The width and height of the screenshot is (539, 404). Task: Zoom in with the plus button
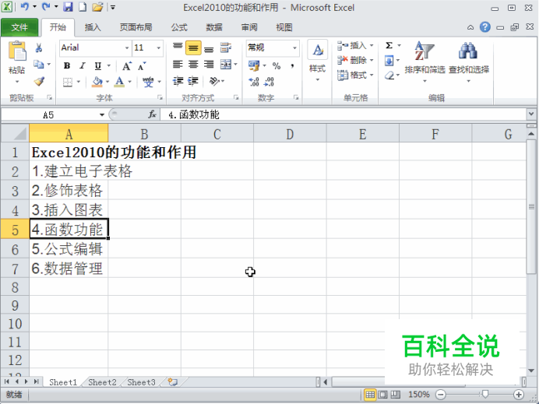coord(519,395)
